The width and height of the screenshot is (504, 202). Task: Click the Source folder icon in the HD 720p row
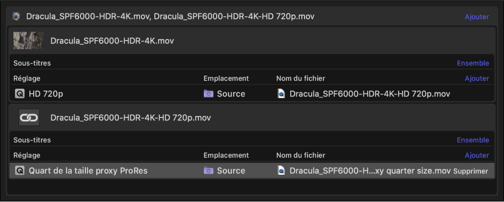click(x=209, y=94)
